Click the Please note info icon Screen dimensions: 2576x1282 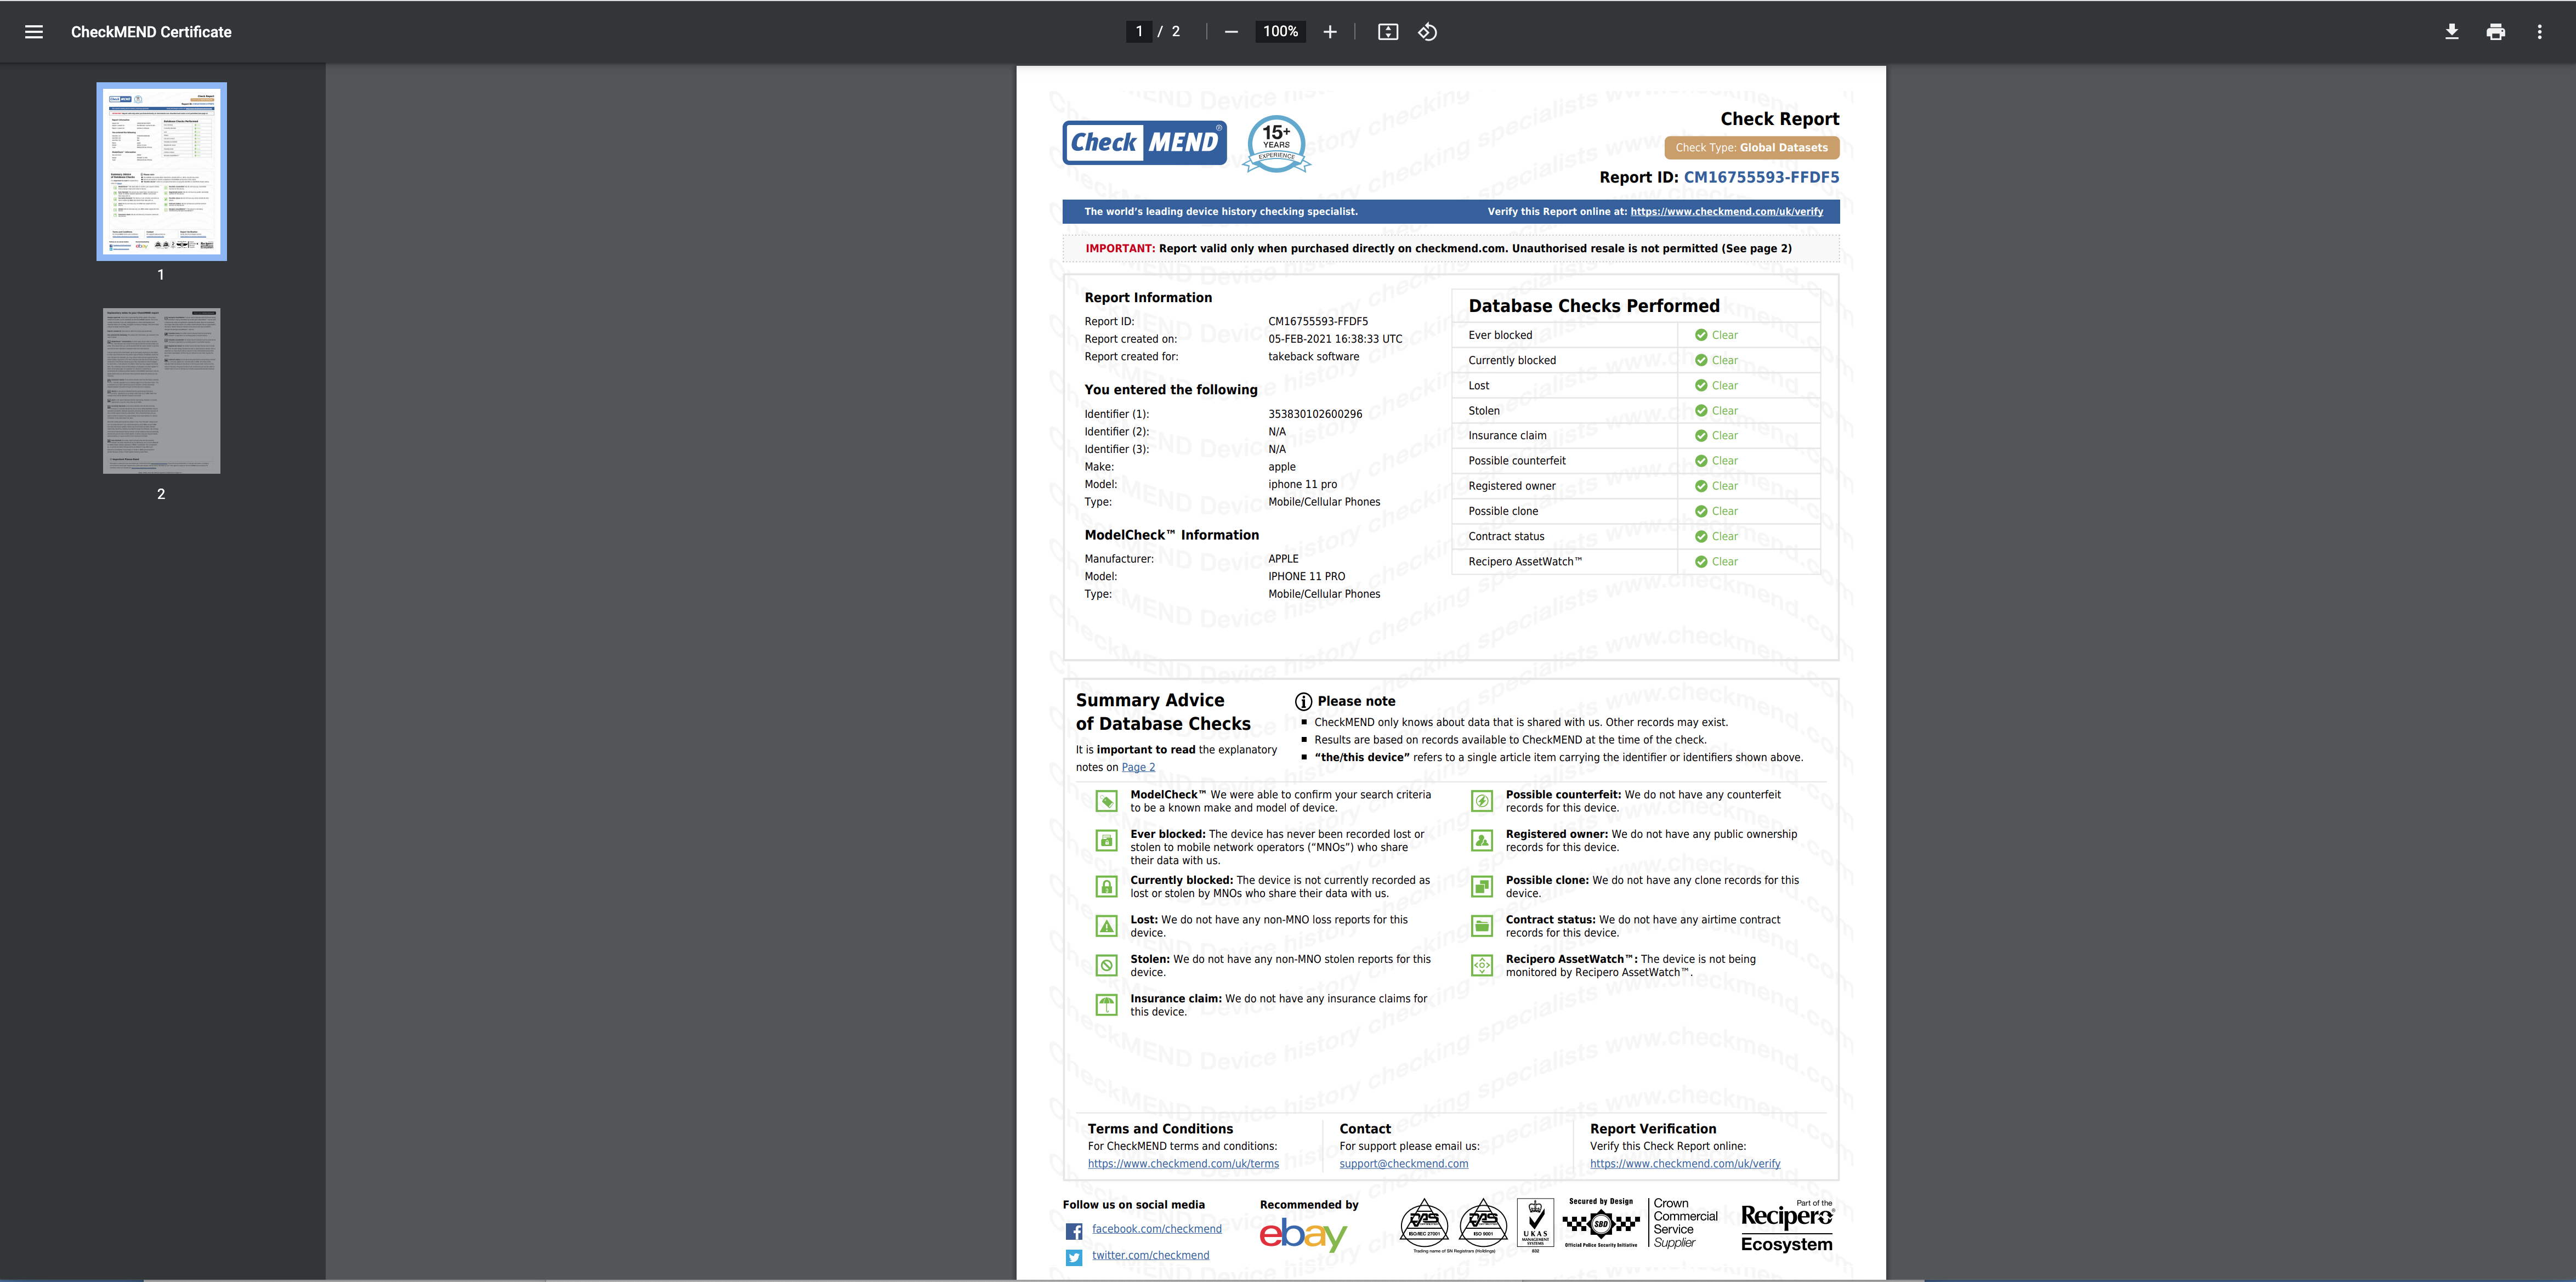coord(1303,702)
